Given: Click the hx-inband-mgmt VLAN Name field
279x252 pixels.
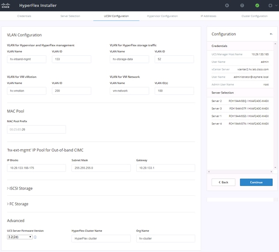Looking at the screenshot, I should click(x=27, y=59).
